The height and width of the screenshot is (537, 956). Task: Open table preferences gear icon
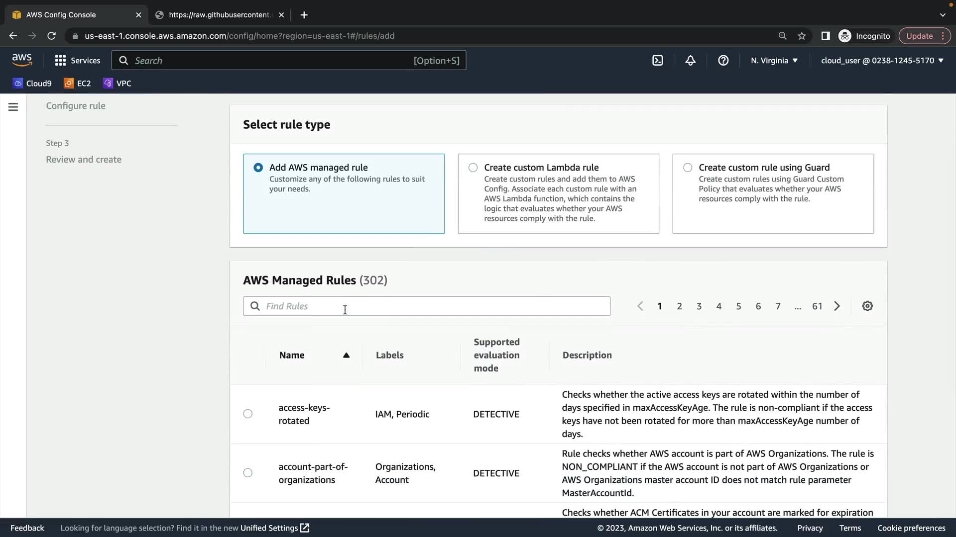867,306
